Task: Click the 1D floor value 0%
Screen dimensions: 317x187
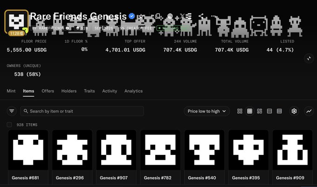Action: [x=84, y=49]
